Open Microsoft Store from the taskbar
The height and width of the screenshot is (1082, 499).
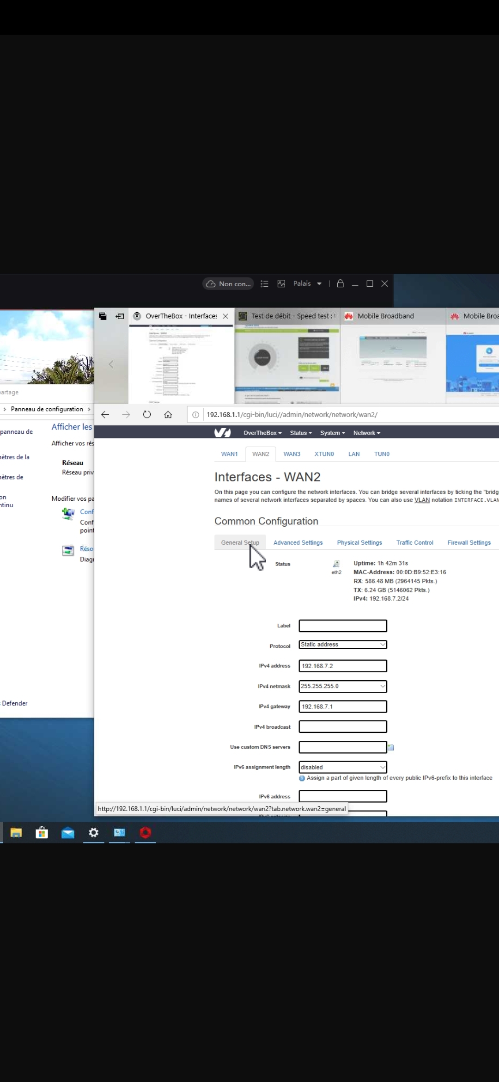(x=42, y=833)
